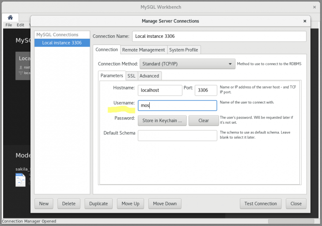Click the Delete connection button
This screenshot has height=226, width=322.
point(69,204)
